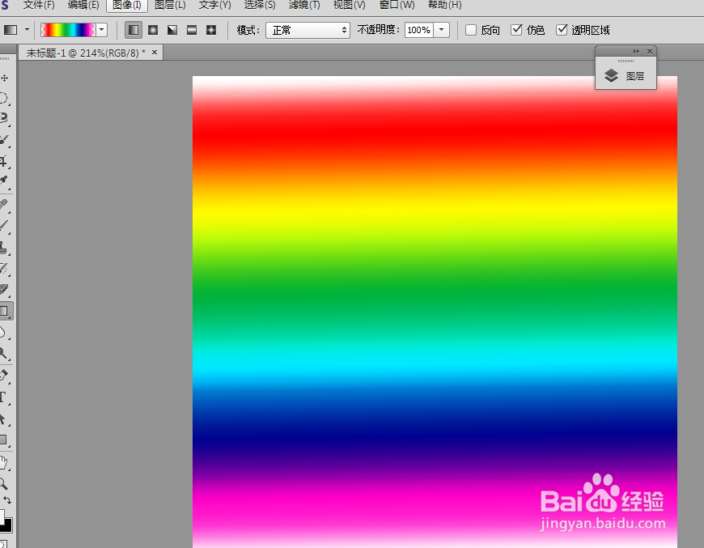704x548 pixels.
Task: Click the white foreground color swatch
Action: 2,516
